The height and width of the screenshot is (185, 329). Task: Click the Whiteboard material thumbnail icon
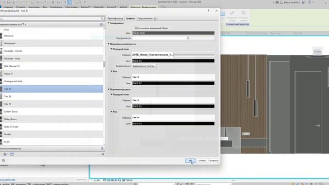tap(1, 43)
